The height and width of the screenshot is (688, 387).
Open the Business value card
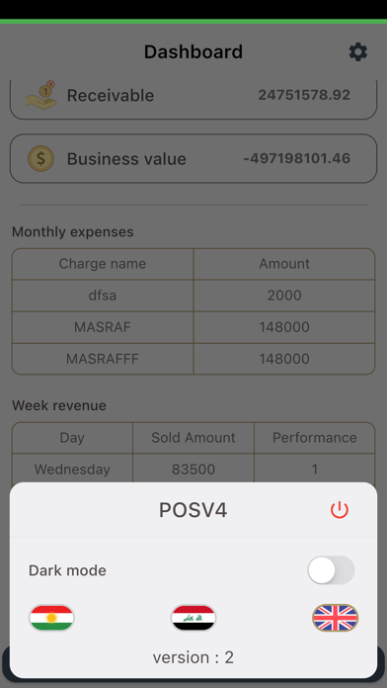(x=193, y=158)
